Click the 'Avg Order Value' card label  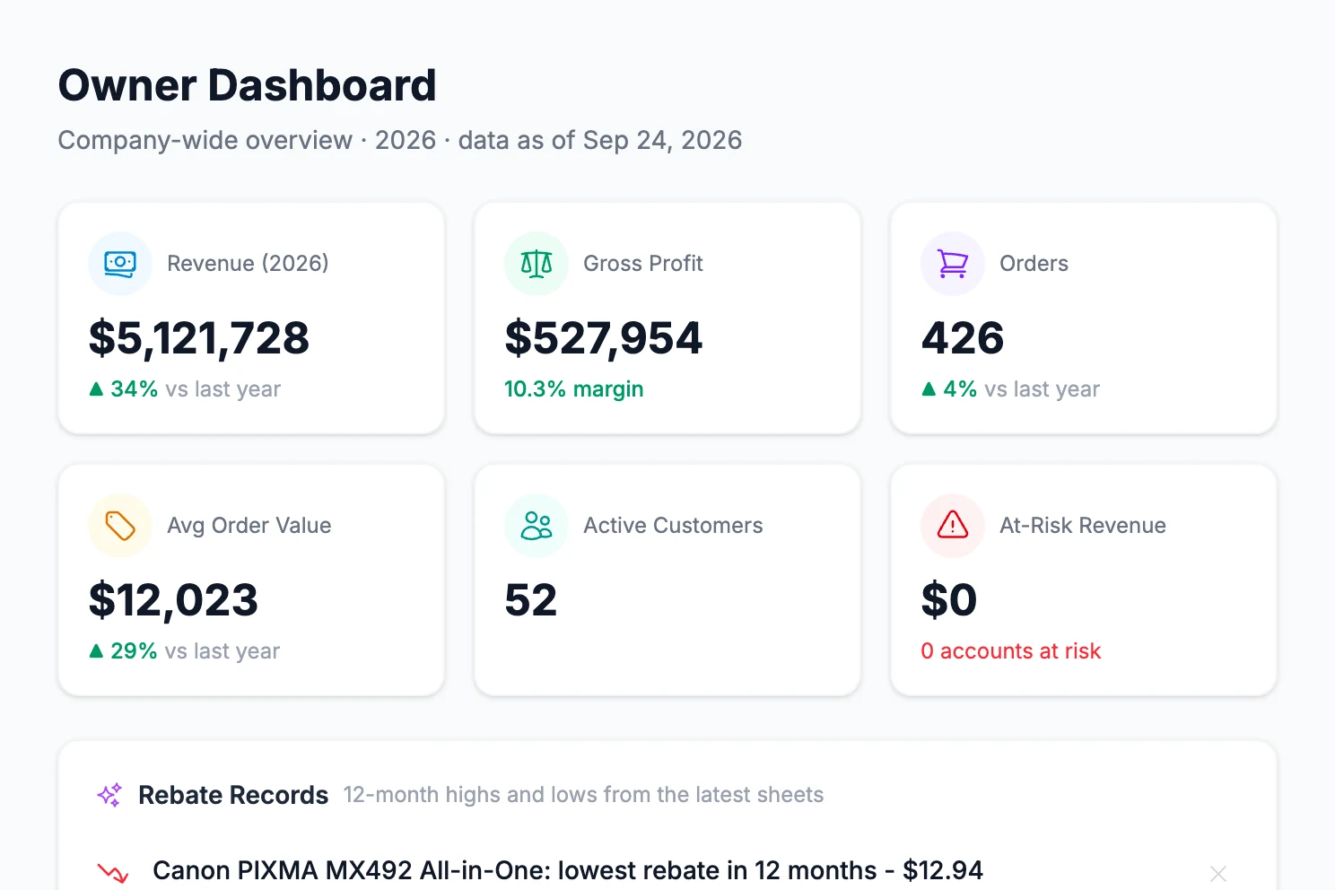[249, 526]
